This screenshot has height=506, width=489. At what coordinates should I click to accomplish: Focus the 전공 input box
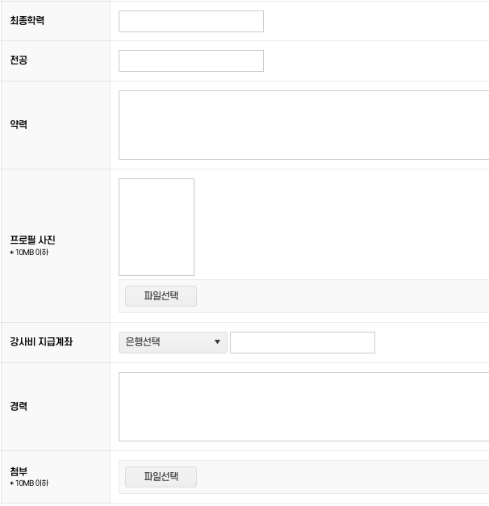click(x=190, y=61)
